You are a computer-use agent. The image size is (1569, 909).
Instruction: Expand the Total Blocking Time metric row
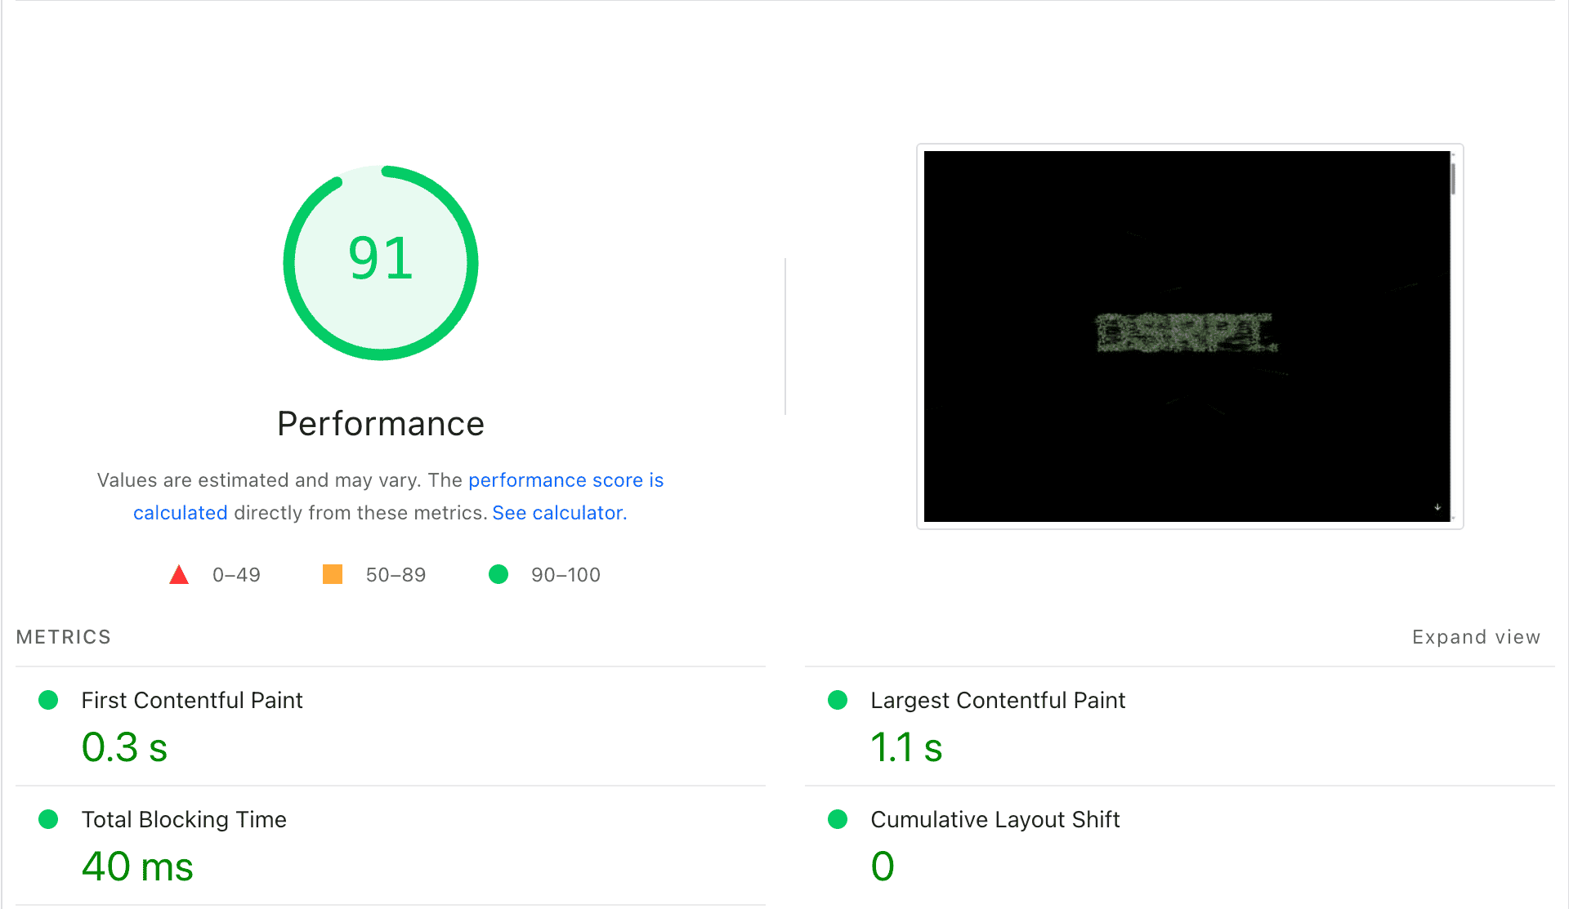coord(183,820)
